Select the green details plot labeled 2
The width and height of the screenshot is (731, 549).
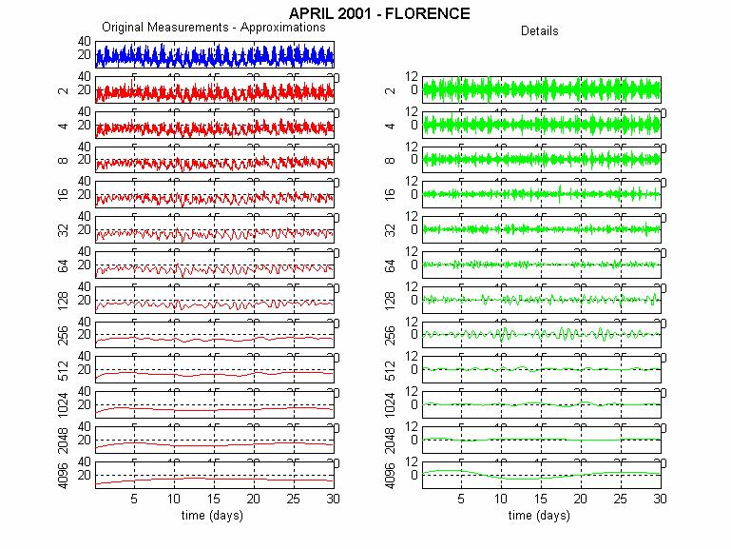tap(542, 89)
